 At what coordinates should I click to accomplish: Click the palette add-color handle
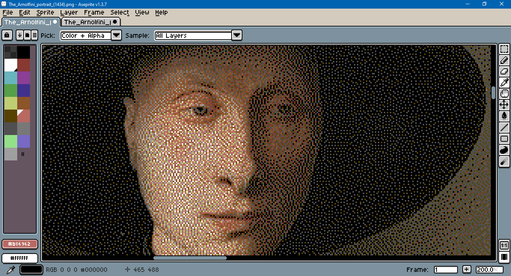click(23, 154)
